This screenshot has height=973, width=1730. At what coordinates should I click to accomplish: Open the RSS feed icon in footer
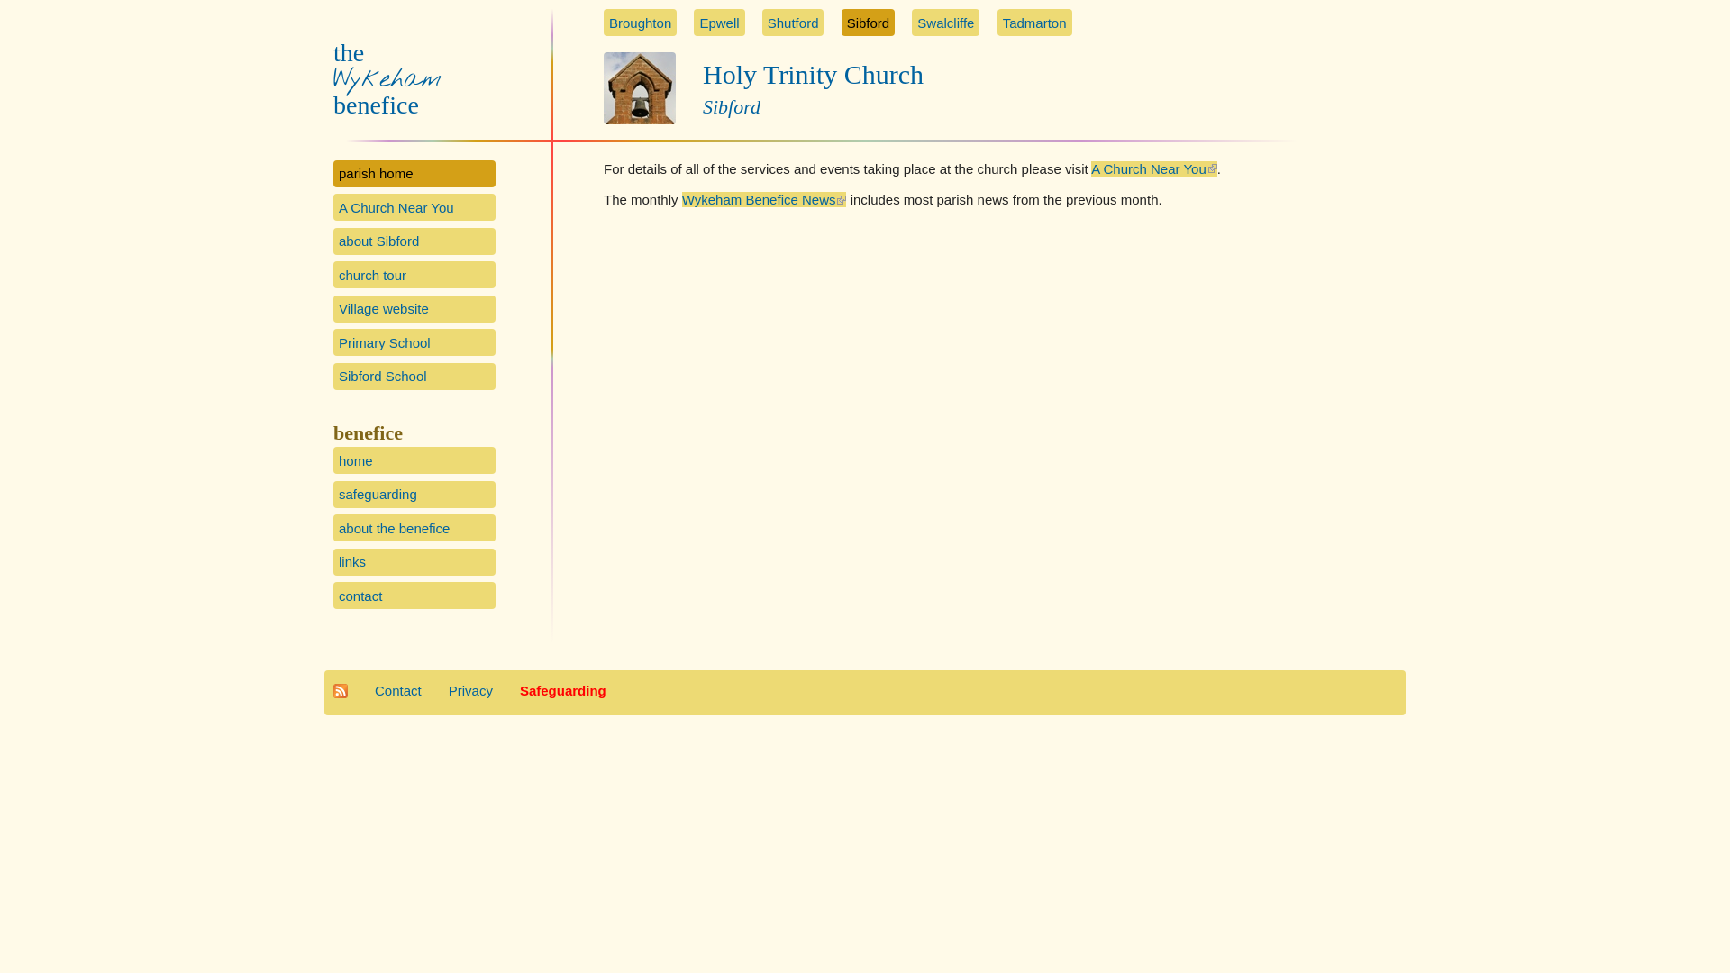[341, 691]
